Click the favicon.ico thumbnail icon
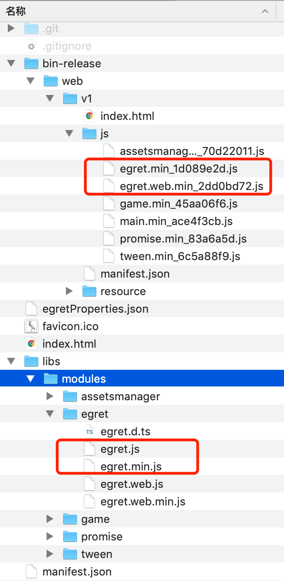The height and width of the screenshot is (581, 284). (x=31, y=326)
